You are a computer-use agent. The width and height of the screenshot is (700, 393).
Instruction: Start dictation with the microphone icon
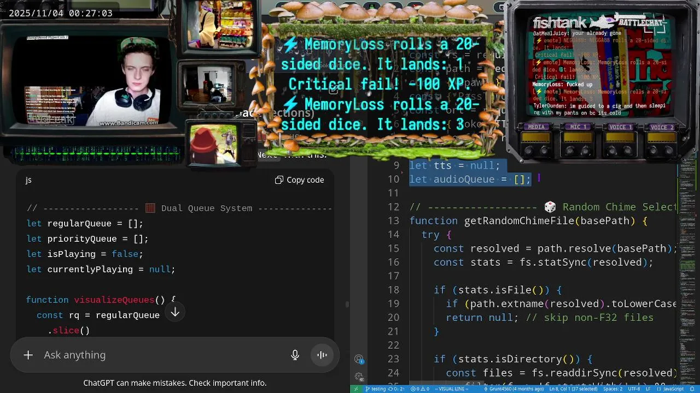[295, 355]
